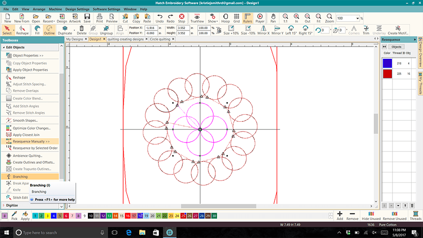Click Hide Unused threads button

(x=371, y=215)
